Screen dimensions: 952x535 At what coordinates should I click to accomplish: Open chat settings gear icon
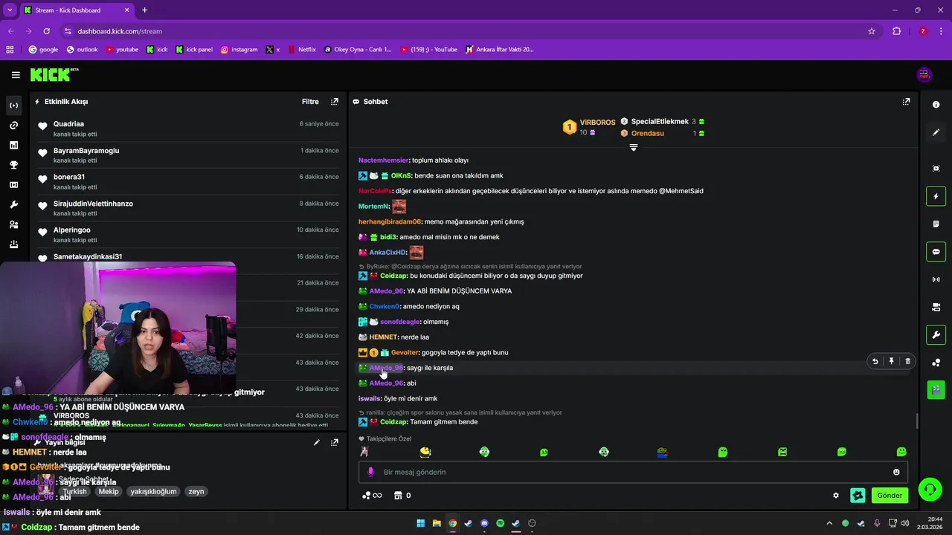click(836, 496)
